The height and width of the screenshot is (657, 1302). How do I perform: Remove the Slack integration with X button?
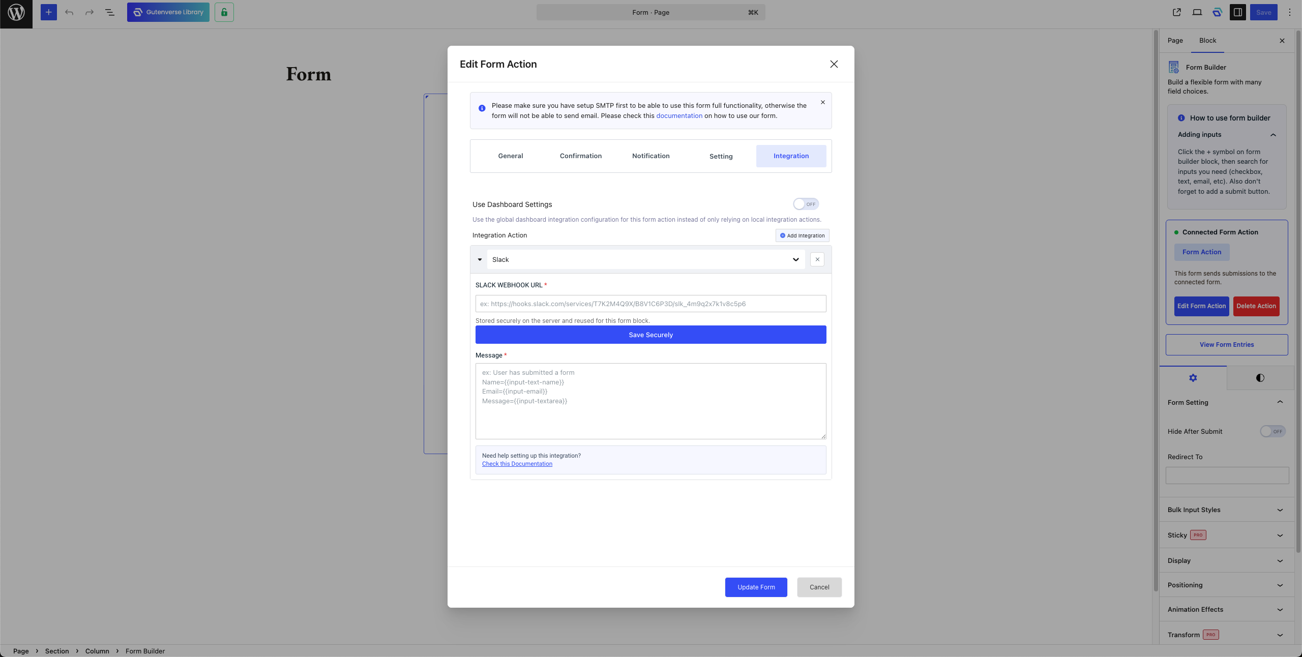(817, 259)
